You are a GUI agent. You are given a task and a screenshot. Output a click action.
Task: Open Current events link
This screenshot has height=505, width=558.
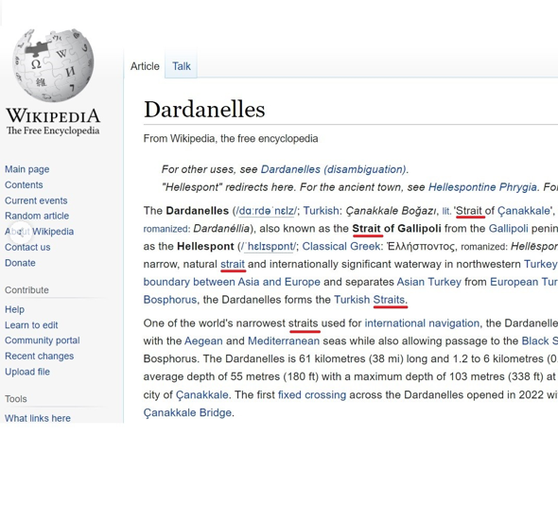tap(36, 200)
